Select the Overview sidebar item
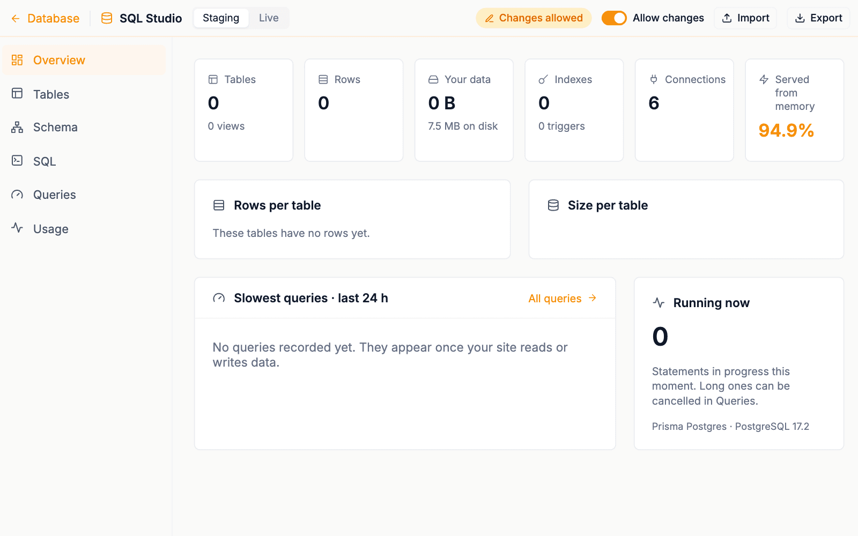Screen dimensions: 858x536 tap(84, 60)
